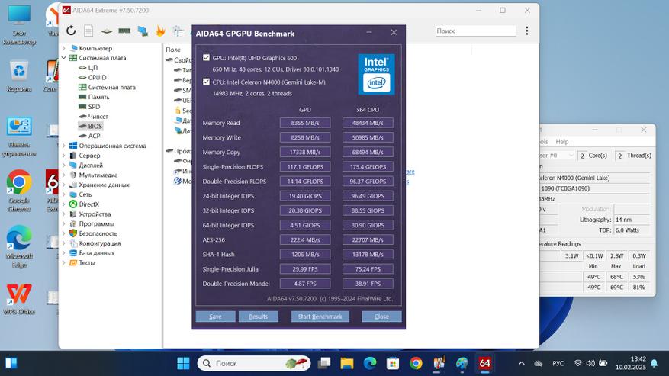Viewport: 669px width, 376px height.
Task: Expand the Безопасность tree node arrow
Action: tap(64, 233)
